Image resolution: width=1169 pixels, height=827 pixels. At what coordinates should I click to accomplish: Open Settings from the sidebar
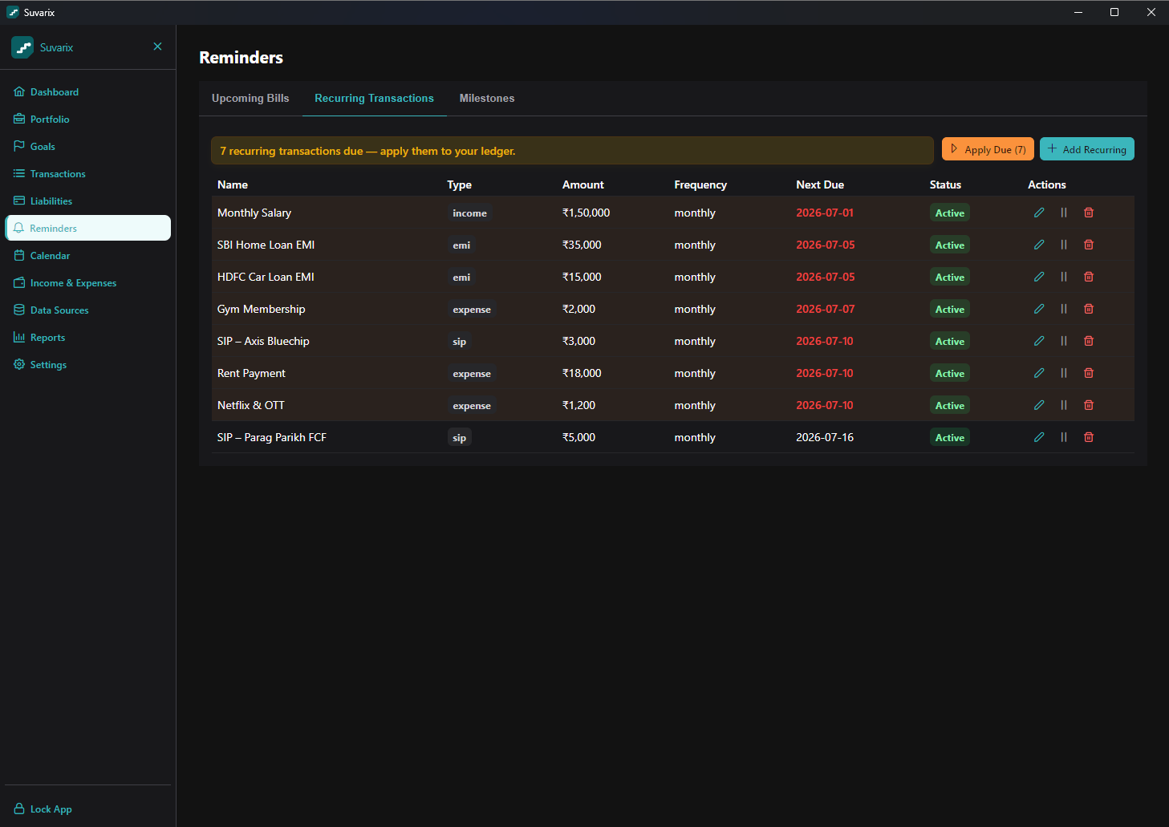tap(87, 365)
